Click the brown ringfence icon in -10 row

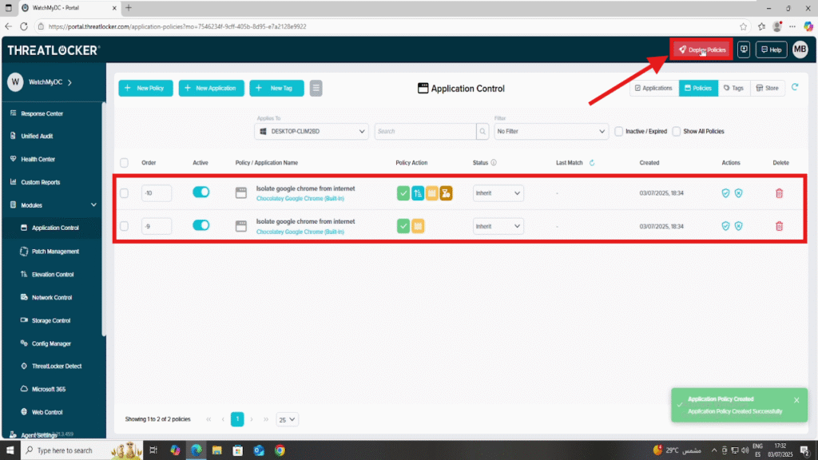pos(446,193)
